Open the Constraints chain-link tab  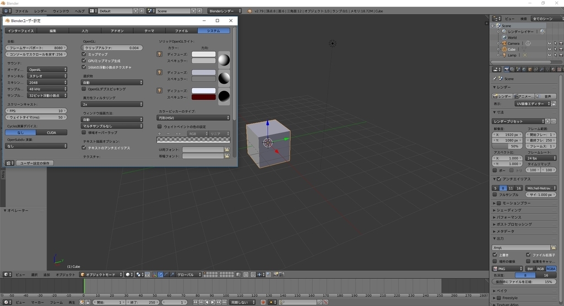[535, 69]
